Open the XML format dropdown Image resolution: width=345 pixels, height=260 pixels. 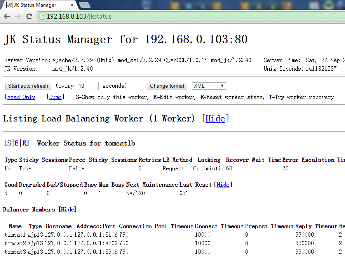click(x=209, y=86)
